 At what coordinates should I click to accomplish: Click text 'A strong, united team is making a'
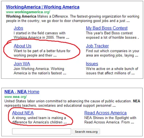(x=39, y=118)
